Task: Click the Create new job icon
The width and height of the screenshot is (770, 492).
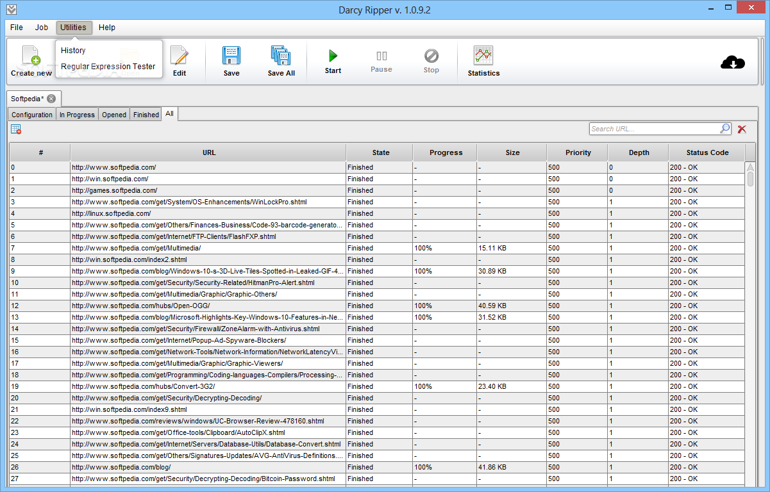Action: pos(31,56)
